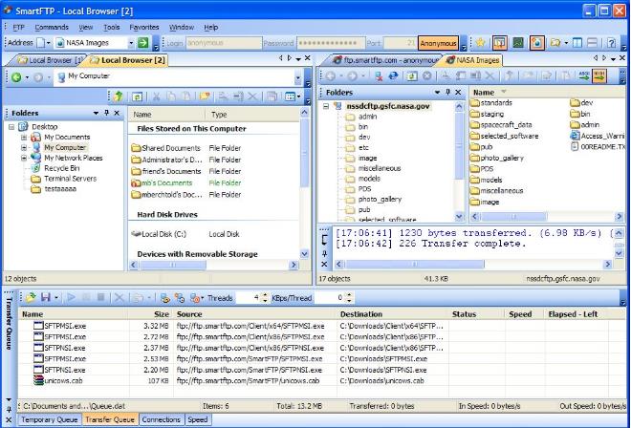The height and width of the screenshot is (428, 631).
Task: Open the remote Folders panel menu arrow
Action: (x=438, y=92)
